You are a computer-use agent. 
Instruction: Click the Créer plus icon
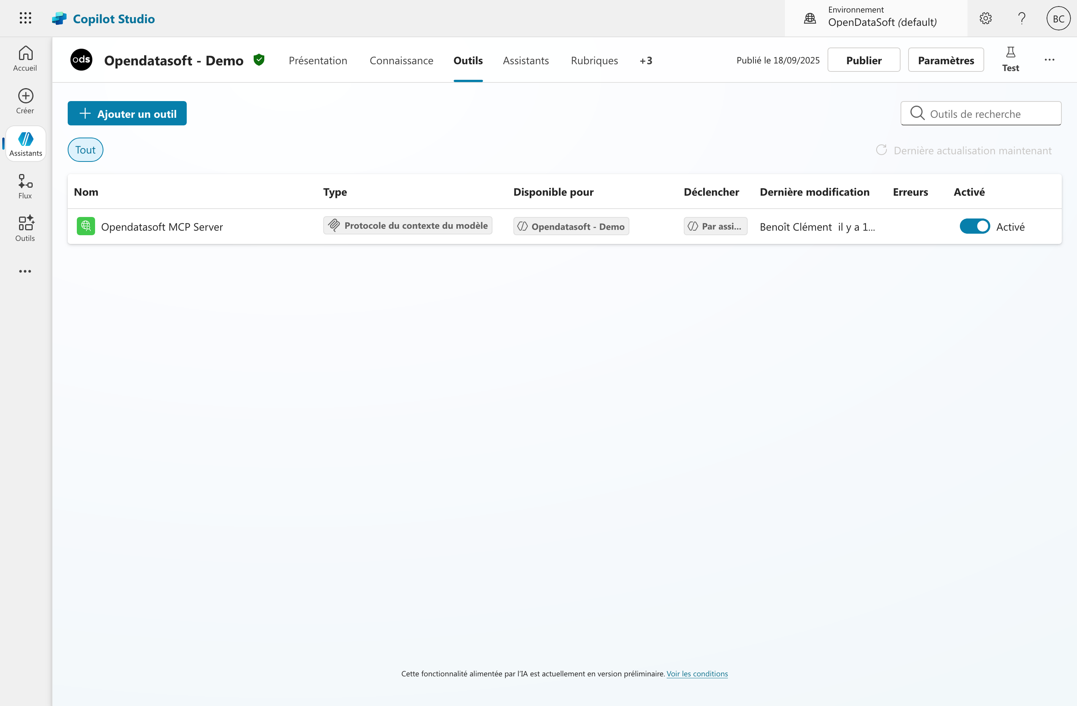click(25, 96)
